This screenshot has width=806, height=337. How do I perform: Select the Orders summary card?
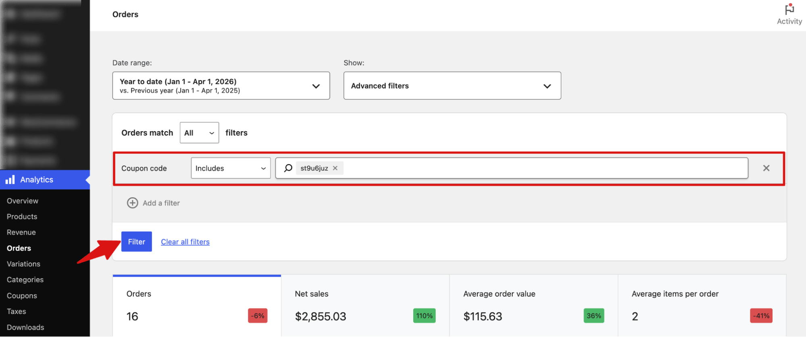pos(197,306)
